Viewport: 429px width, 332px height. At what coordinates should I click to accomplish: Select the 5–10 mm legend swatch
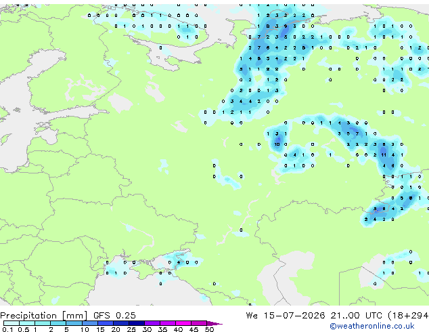(74, 323)
